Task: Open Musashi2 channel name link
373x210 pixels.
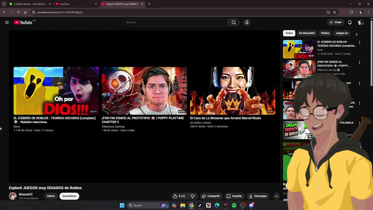Action: click(x=26, y=194)
